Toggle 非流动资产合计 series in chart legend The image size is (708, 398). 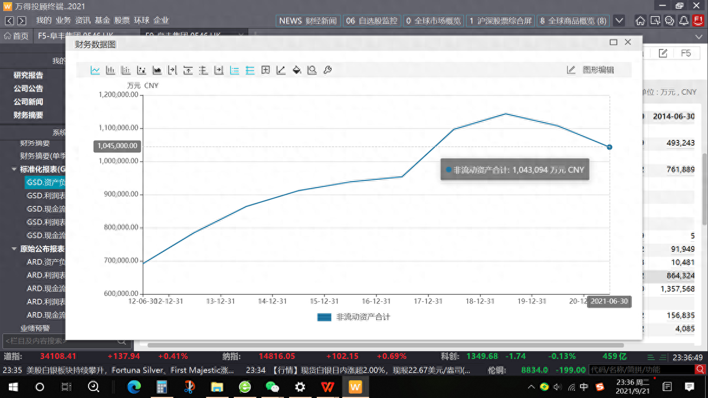click(x=353, y=317)
